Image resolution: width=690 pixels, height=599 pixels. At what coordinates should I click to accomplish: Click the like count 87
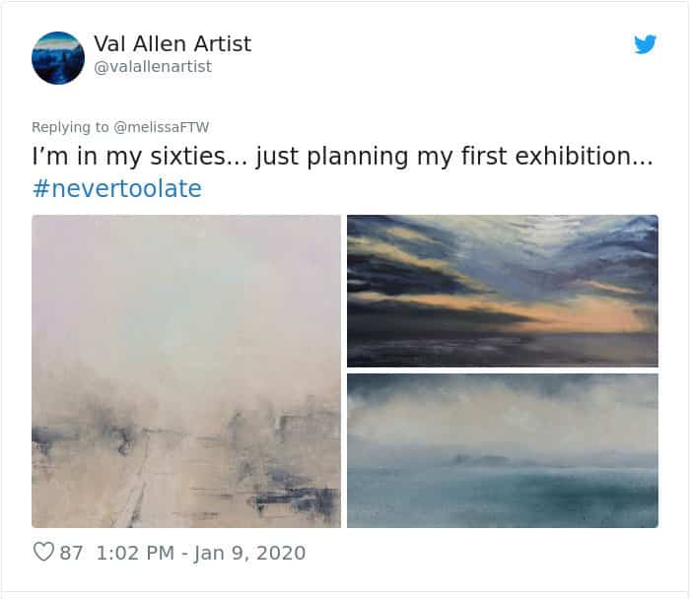(x=72, y=553)
